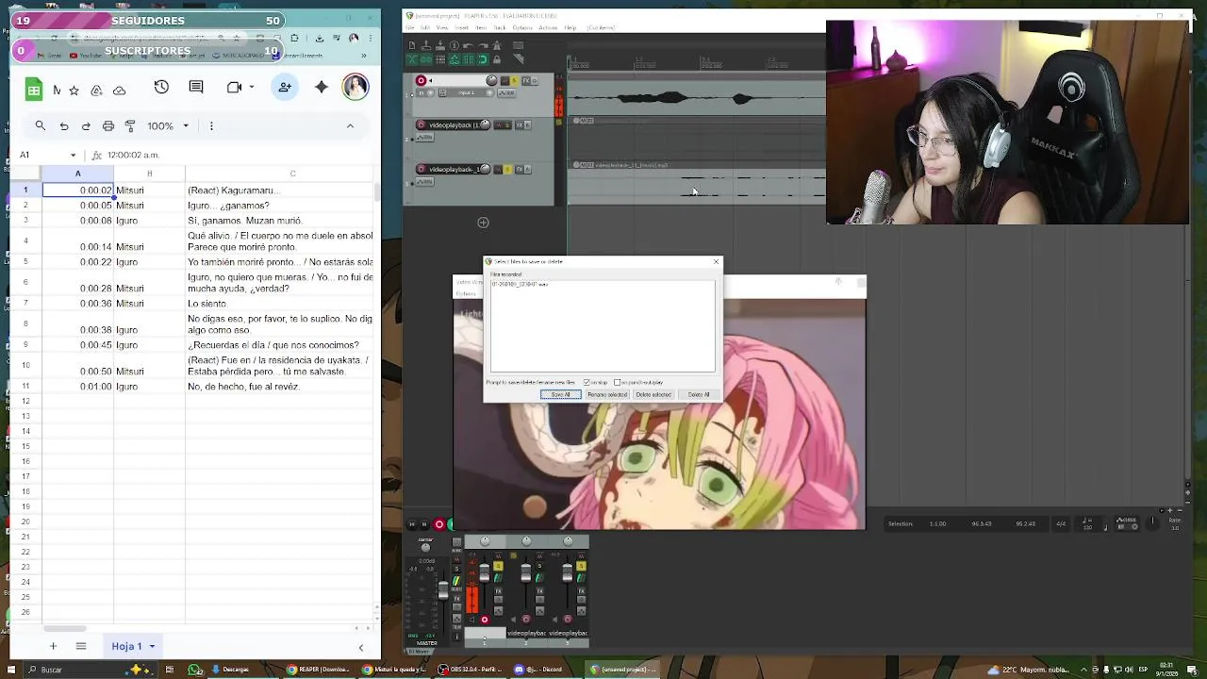Click the REAPER save project icon

(440, 45)
